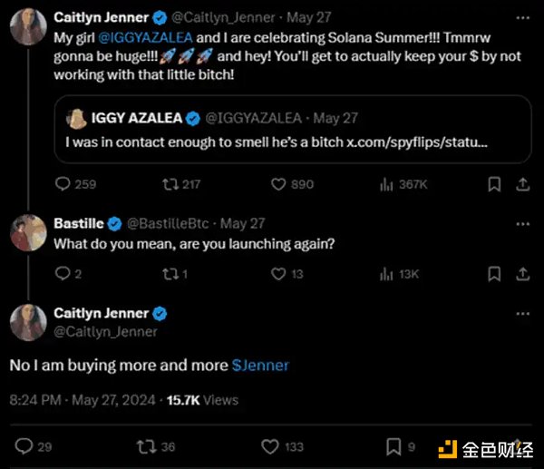The height and width of the screenshot is (469, 544).
Task: Like the $Jenner buying tweet
Action: click(269, 446)
